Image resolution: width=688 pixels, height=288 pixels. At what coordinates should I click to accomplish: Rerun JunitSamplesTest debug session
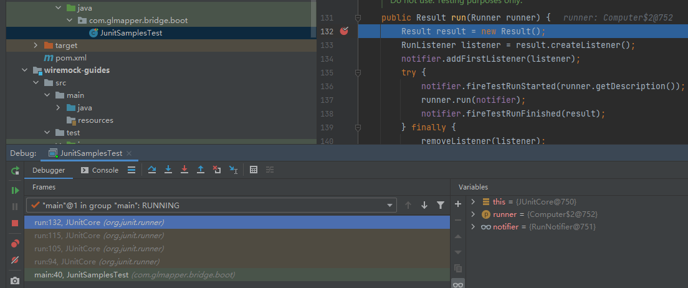point(16,170)
